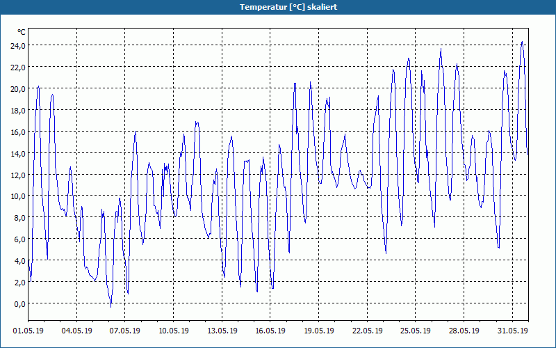
Task: Click the date label 04.05.19
Action: [76, 331]
